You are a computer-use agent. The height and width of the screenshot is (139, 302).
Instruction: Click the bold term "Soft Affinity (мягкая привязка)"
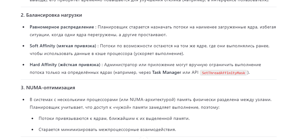point(63,46)
